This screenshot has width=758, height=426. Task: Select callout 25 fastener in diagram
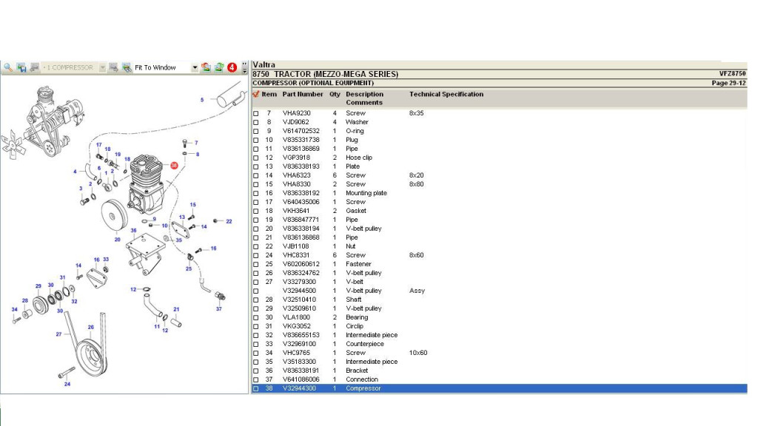coord(189,269)
